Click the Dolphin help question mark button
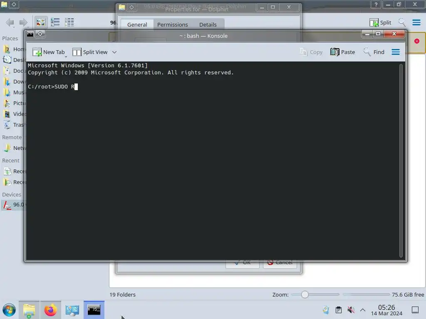 pyautogui.click(x=376, y=4)
